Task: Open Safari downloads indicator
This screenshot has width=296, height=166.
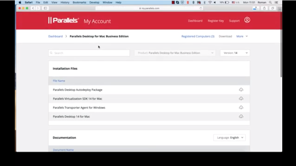Action: pyautogui.click(x=256, y=8)
